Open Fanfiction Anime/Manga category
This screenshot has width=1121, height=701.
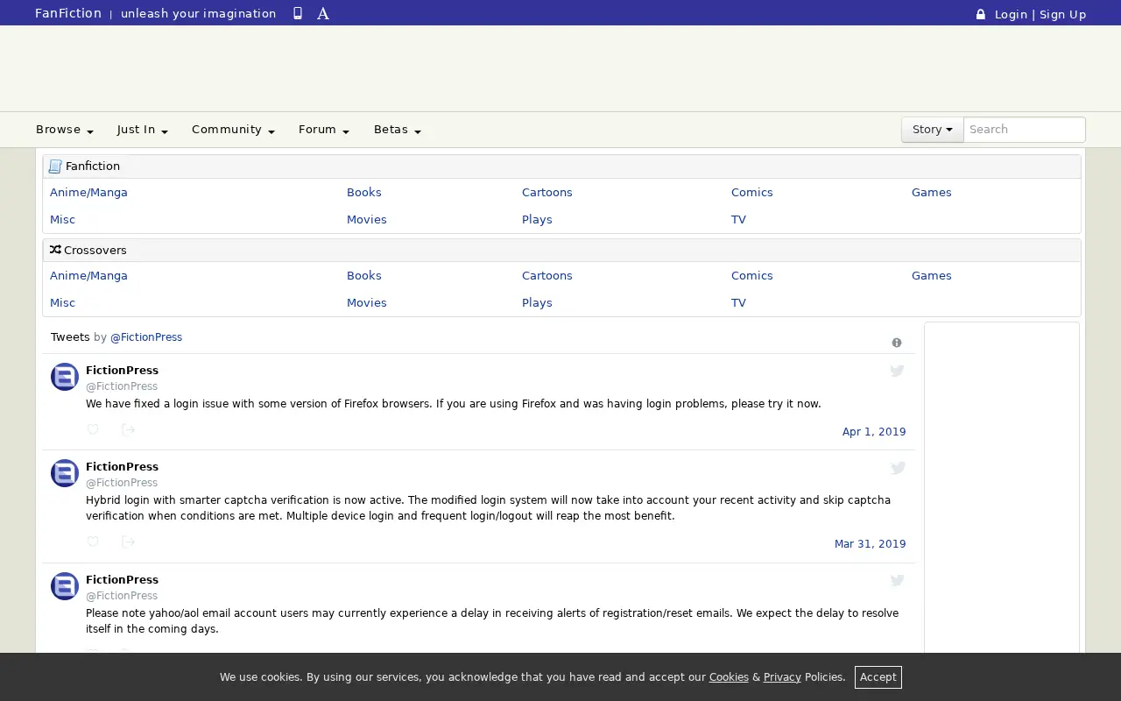pyautogui.click(x=88, y=193)
